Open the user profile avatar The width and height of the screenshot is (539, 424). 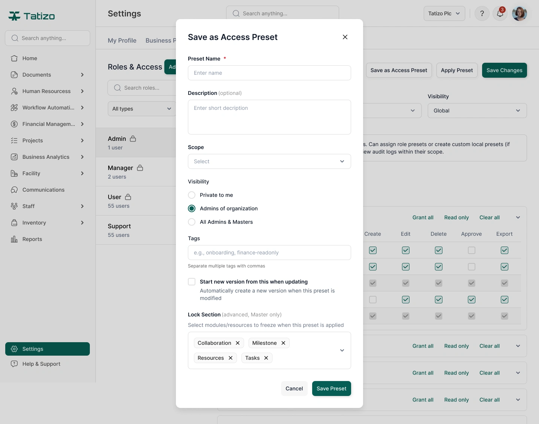[x=520, y=13]
